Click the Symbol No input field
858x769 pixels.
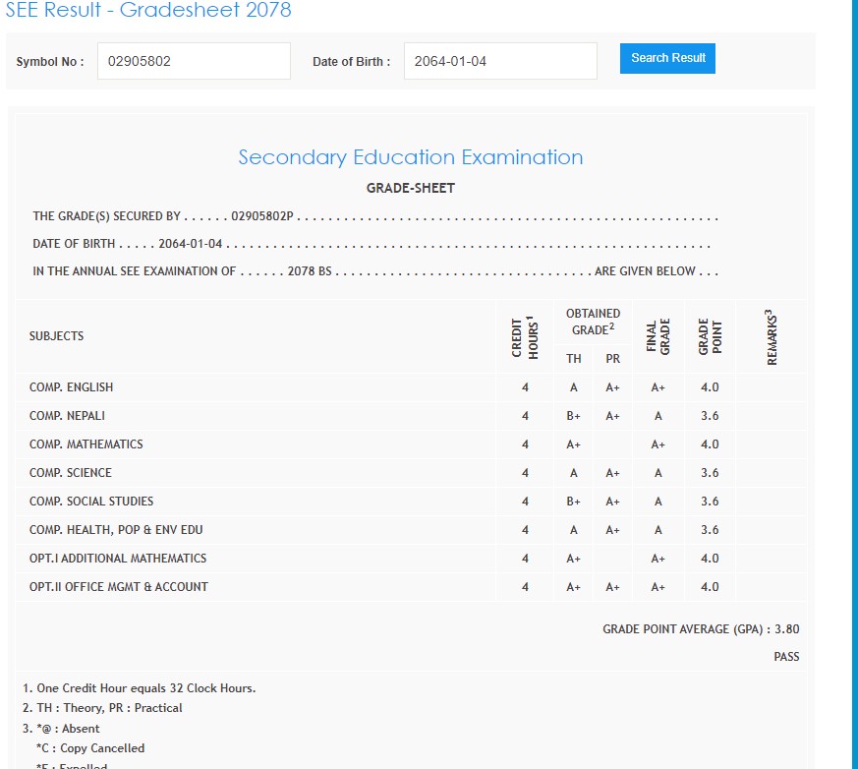pyautogui.click(x=194, y=61)
